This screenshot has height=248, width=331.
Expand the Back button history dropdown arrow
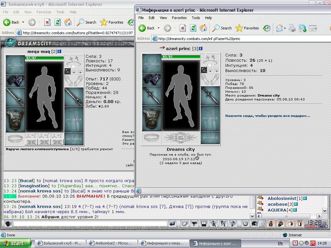[x=158, y=28]
